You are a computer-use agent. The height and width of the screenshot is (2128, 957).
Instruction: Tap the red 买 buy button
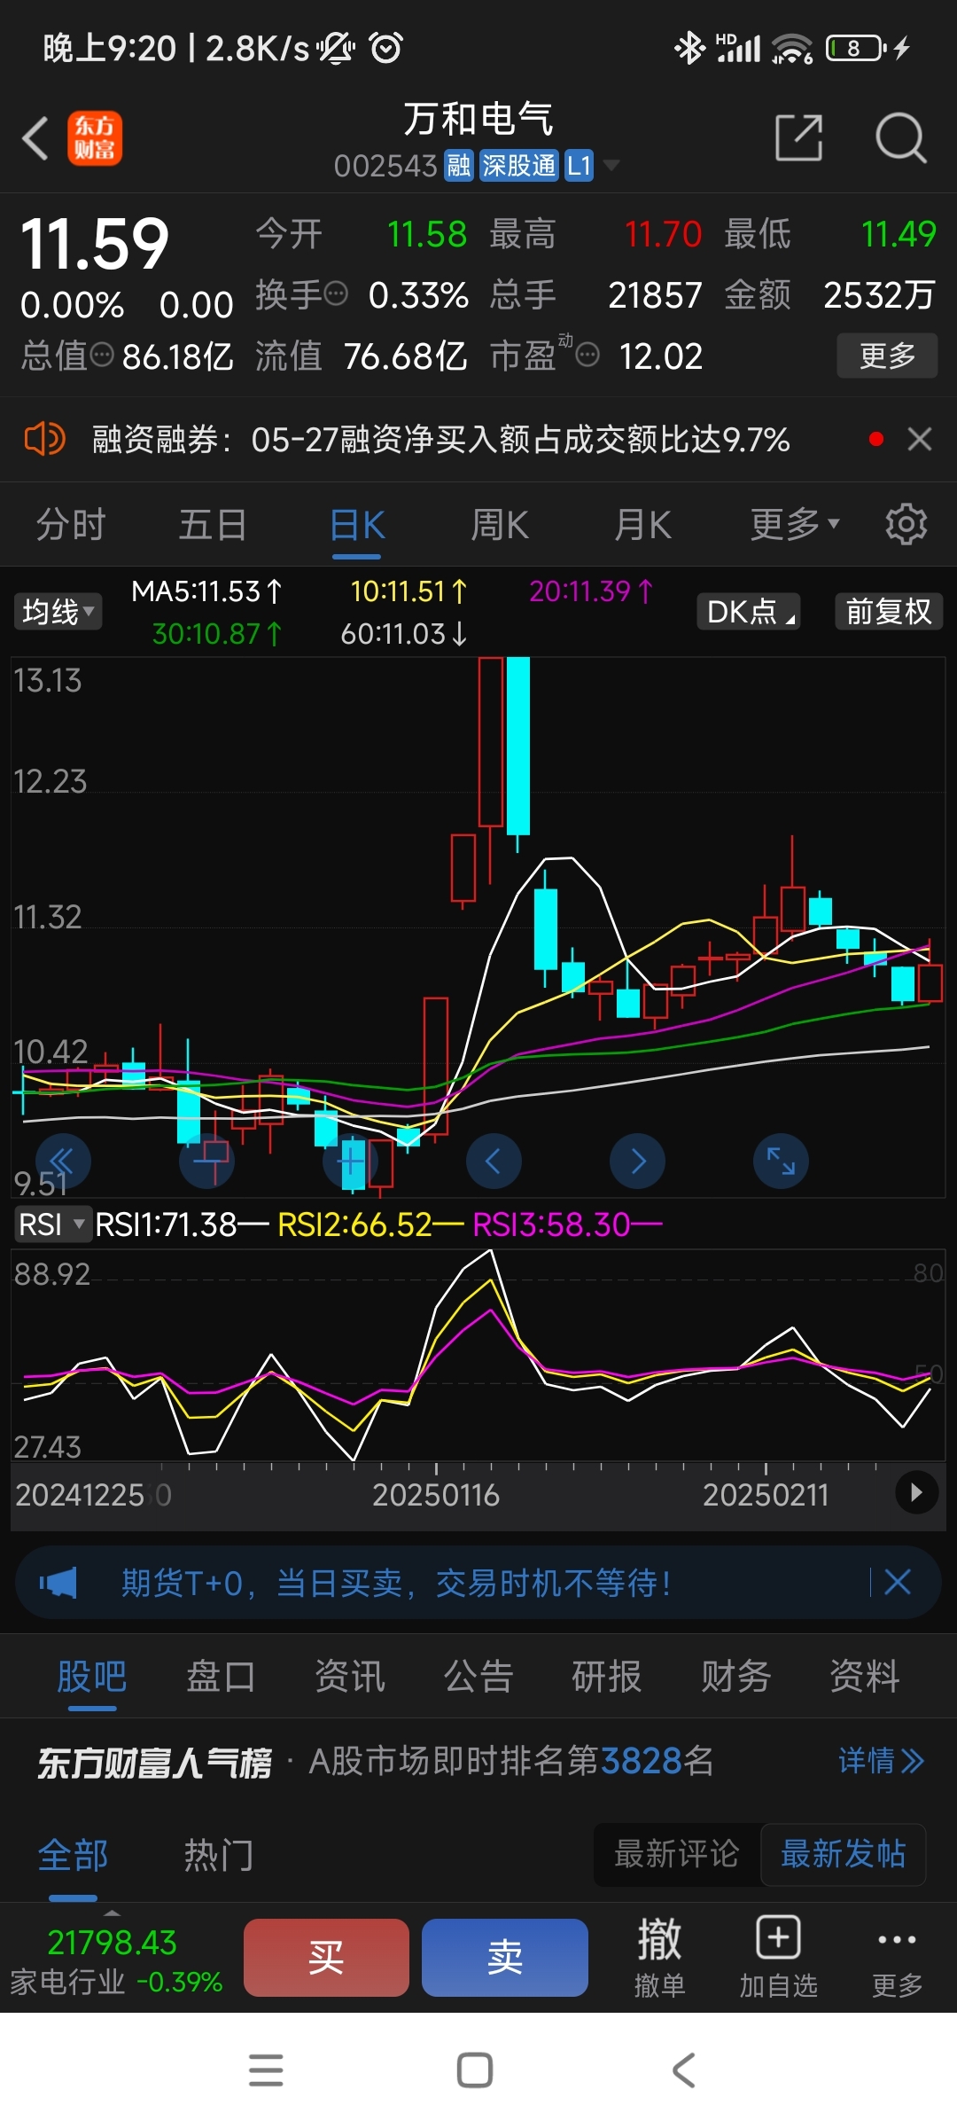[326, 1958]
